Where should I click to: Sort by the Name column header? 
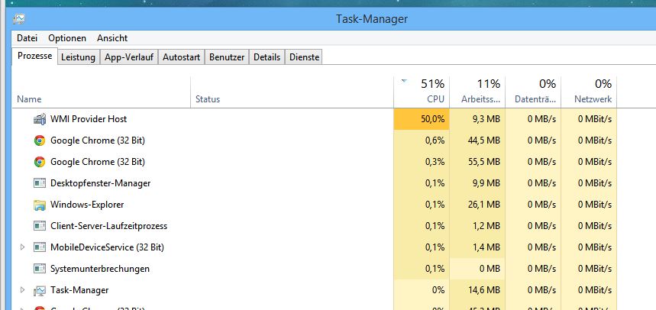coord(102,92)
